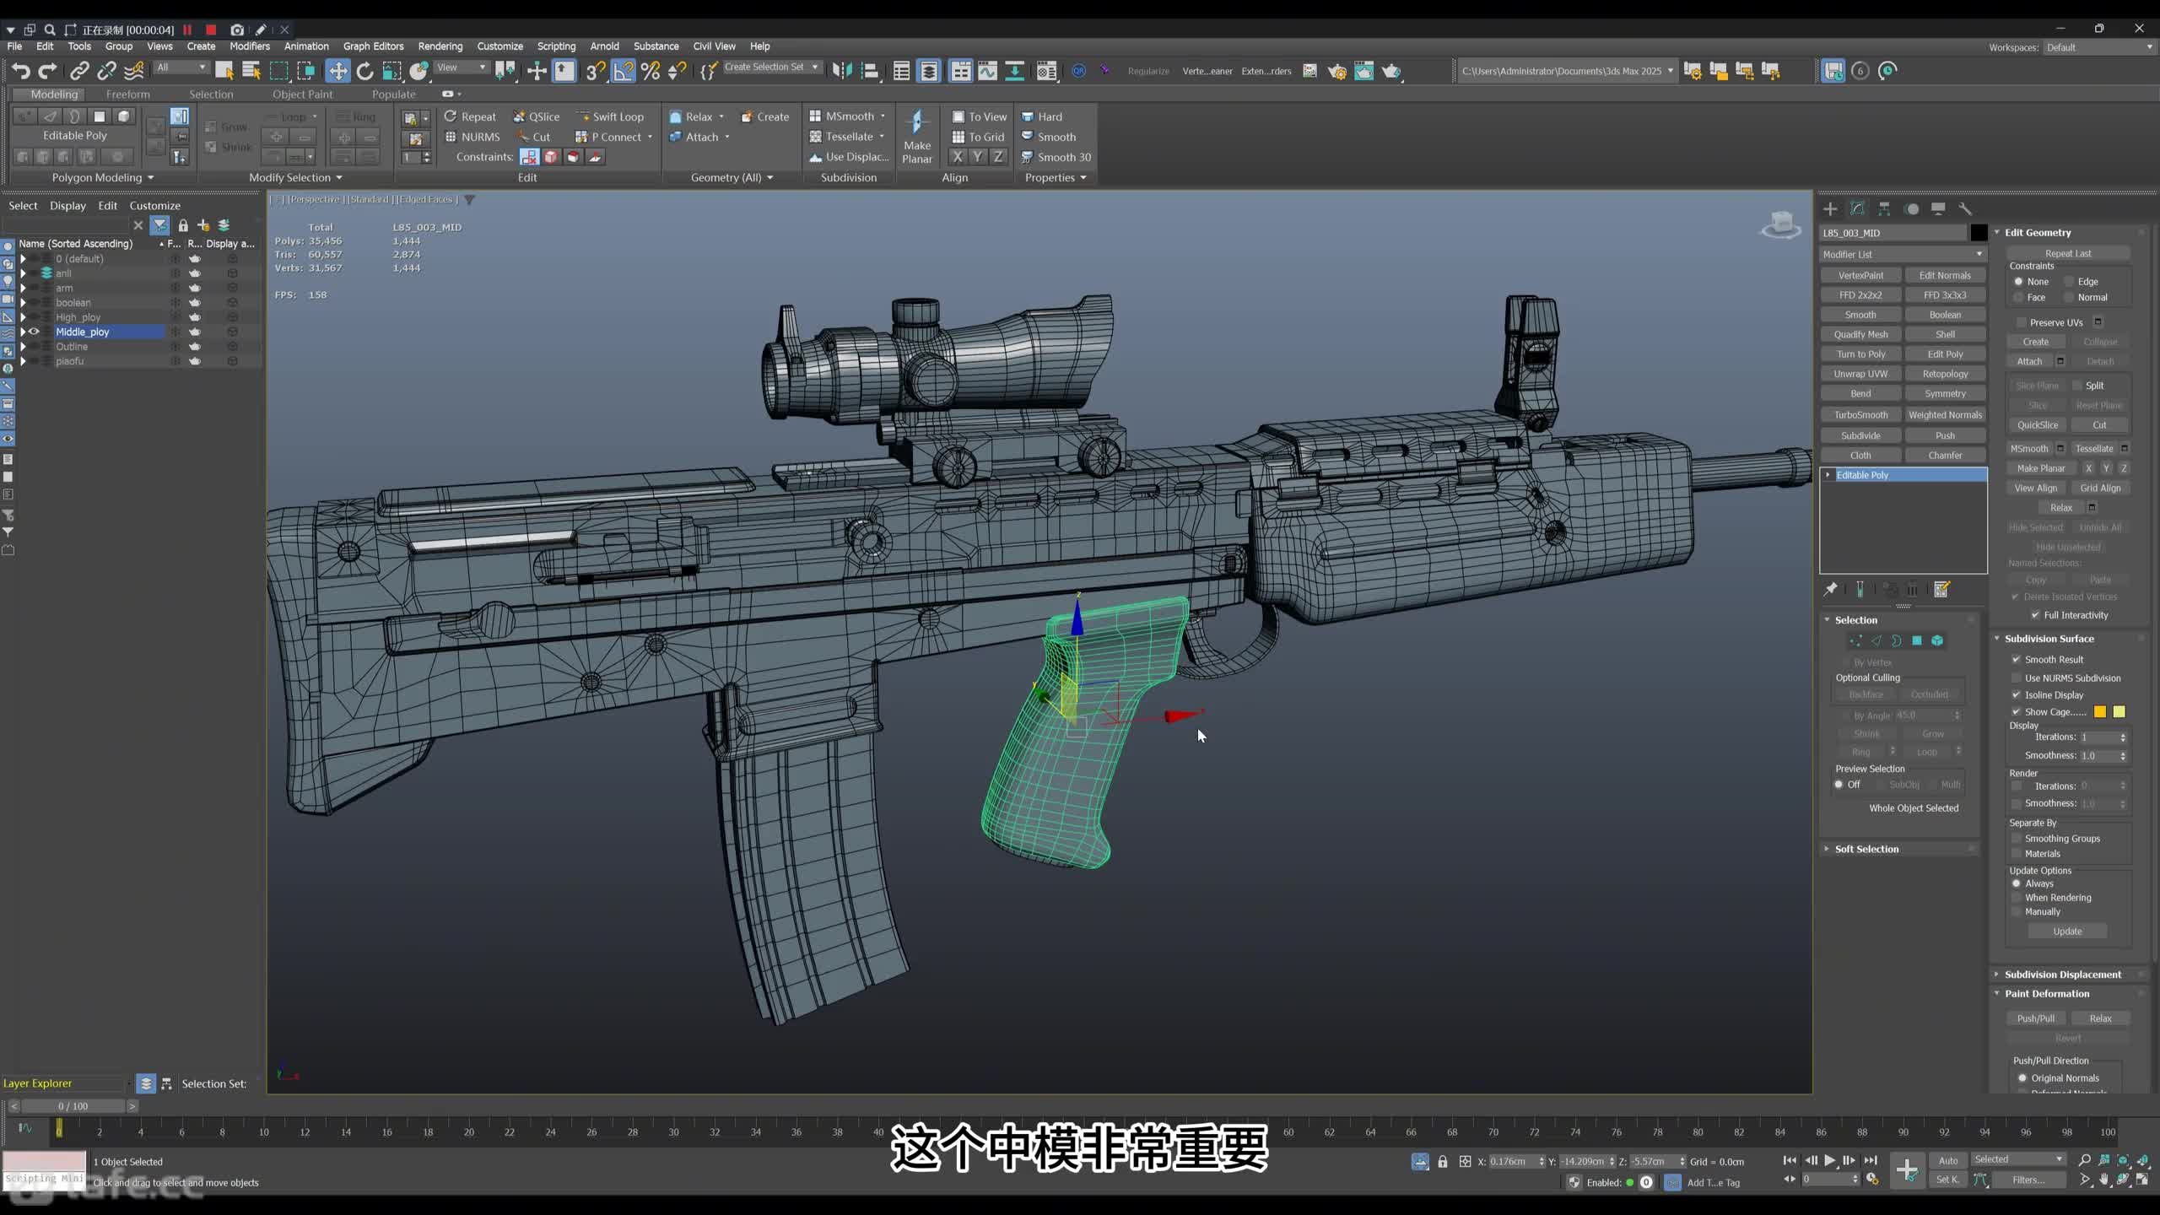Open the Modifier List dropdown
This screenshot has height=1215, width=2160.
point(1903,254)
